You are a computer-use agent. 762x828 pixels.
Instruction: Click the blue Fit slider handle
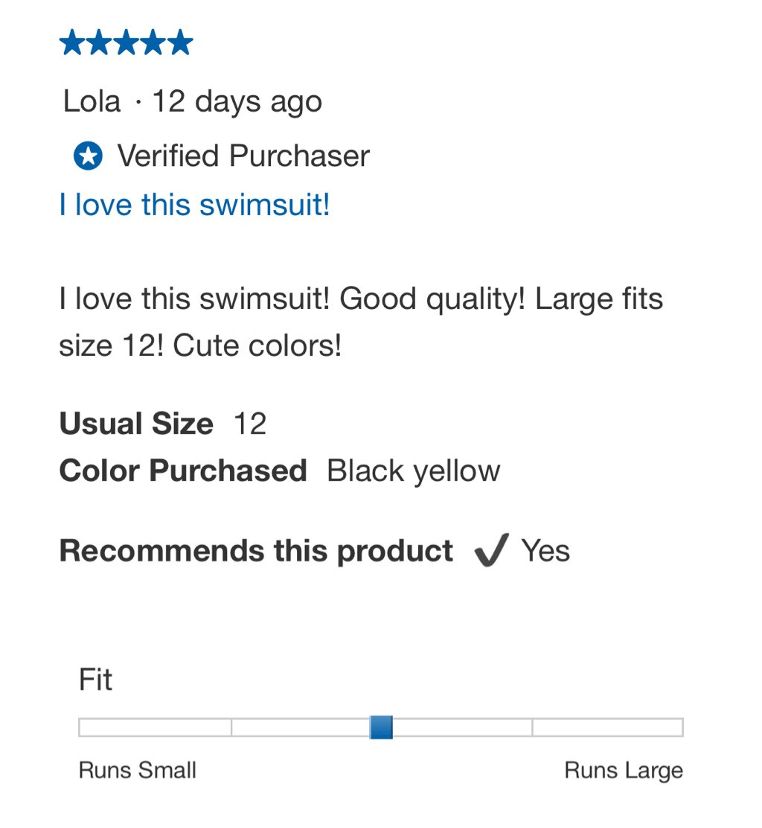coord(381,727)
